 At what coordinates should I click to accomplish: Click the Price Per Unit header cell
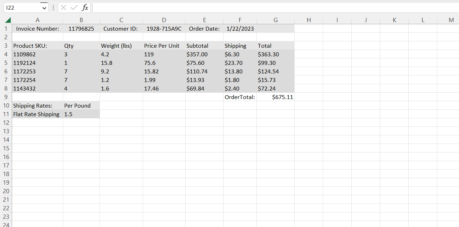(164, 46)
